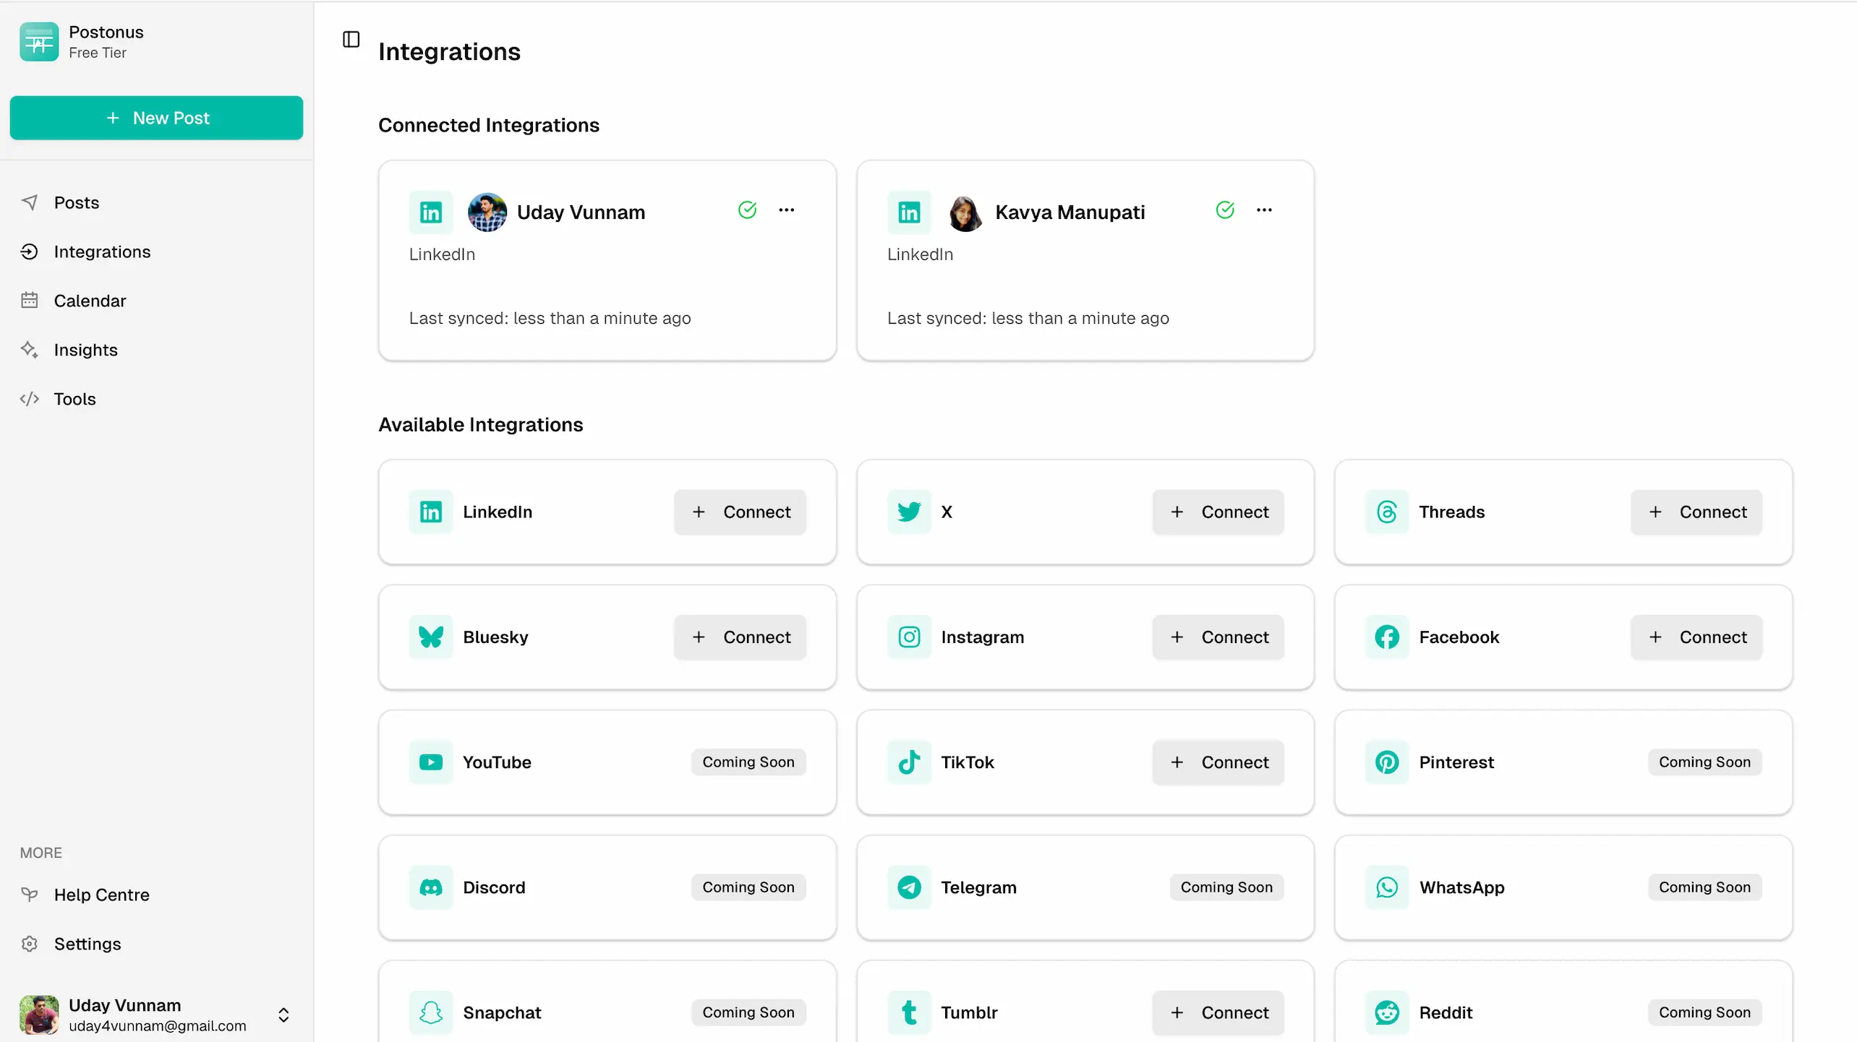Image resolution: width=1857 pixels, height=1042 pixels.
Task: Go to Insights in sidebar
Action: pyautogui.click(x=85, y=350)
